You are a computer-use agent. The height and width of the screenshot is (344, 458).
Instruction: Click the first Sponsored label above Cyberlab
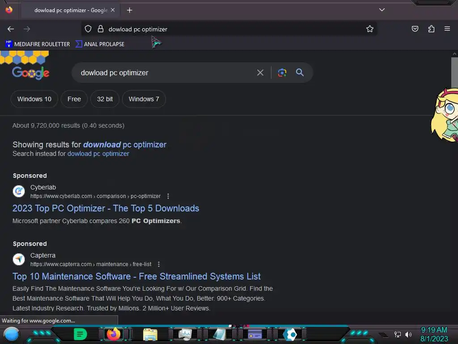[x=30, y=176]
